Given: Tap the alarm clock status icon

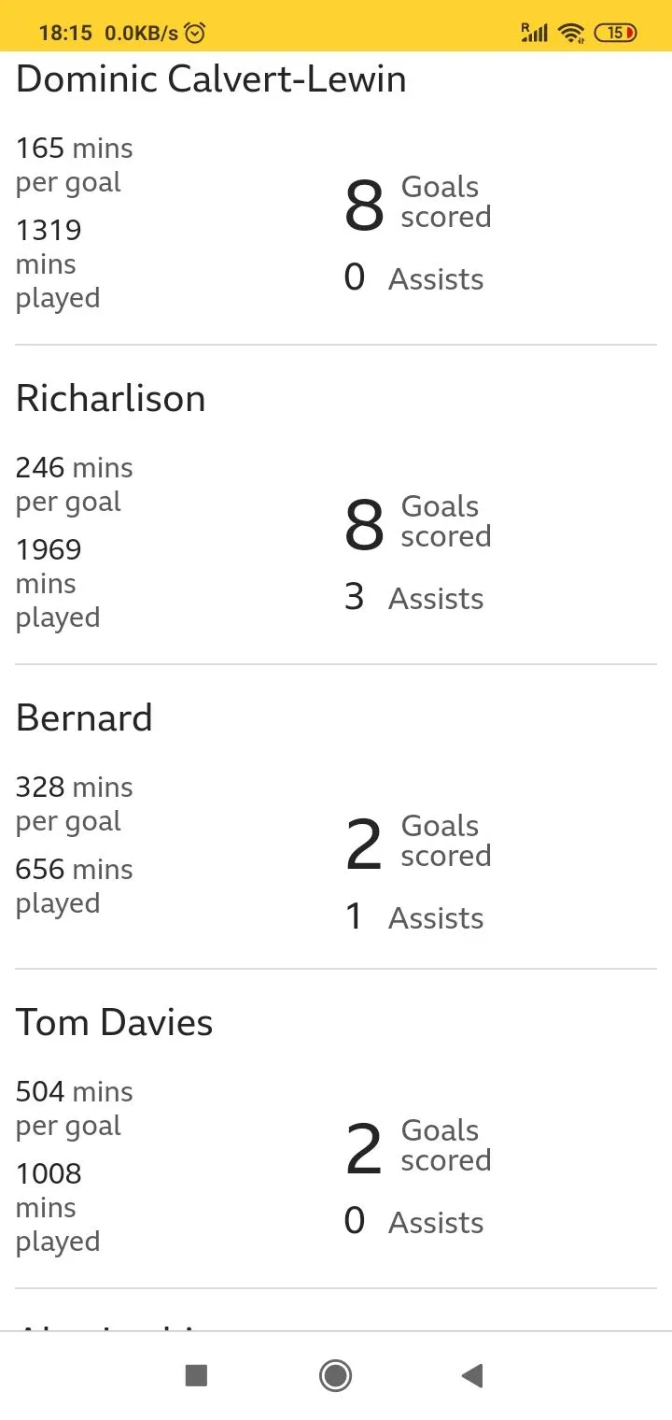Looking at the screenshot, I should click(195, 33).
